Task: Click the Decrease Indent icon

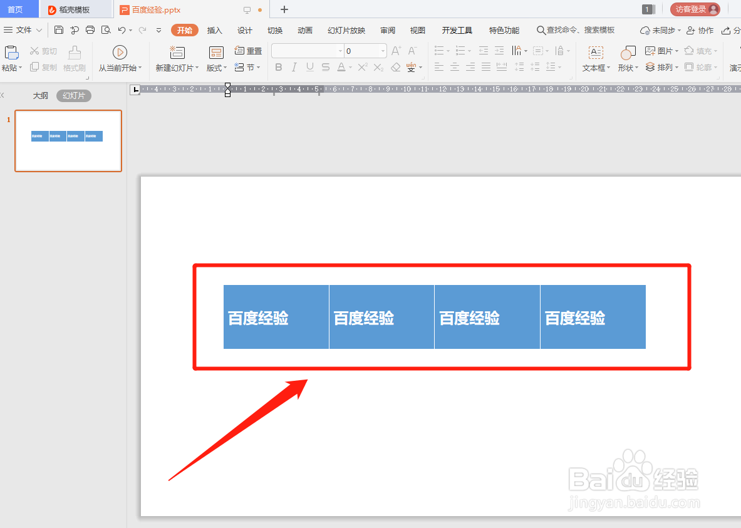Action: (484, 51)
